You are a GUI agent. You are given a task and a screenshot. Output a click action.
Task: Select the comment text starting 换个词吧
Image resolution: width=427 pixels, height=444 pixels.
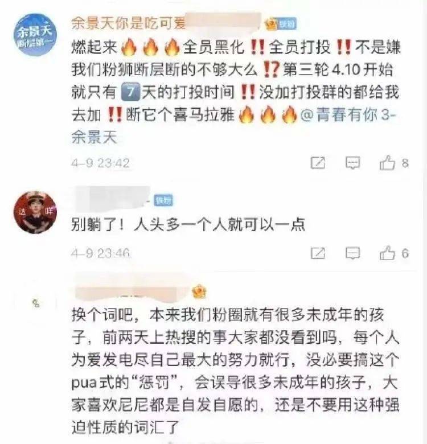point(236,371)
